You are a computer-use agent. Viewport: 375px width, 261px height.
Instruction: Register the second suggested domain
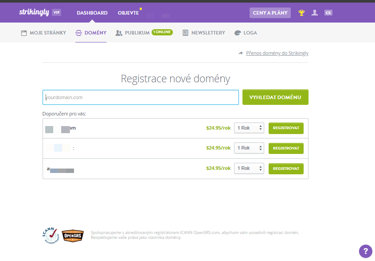[x=286, y=148]
